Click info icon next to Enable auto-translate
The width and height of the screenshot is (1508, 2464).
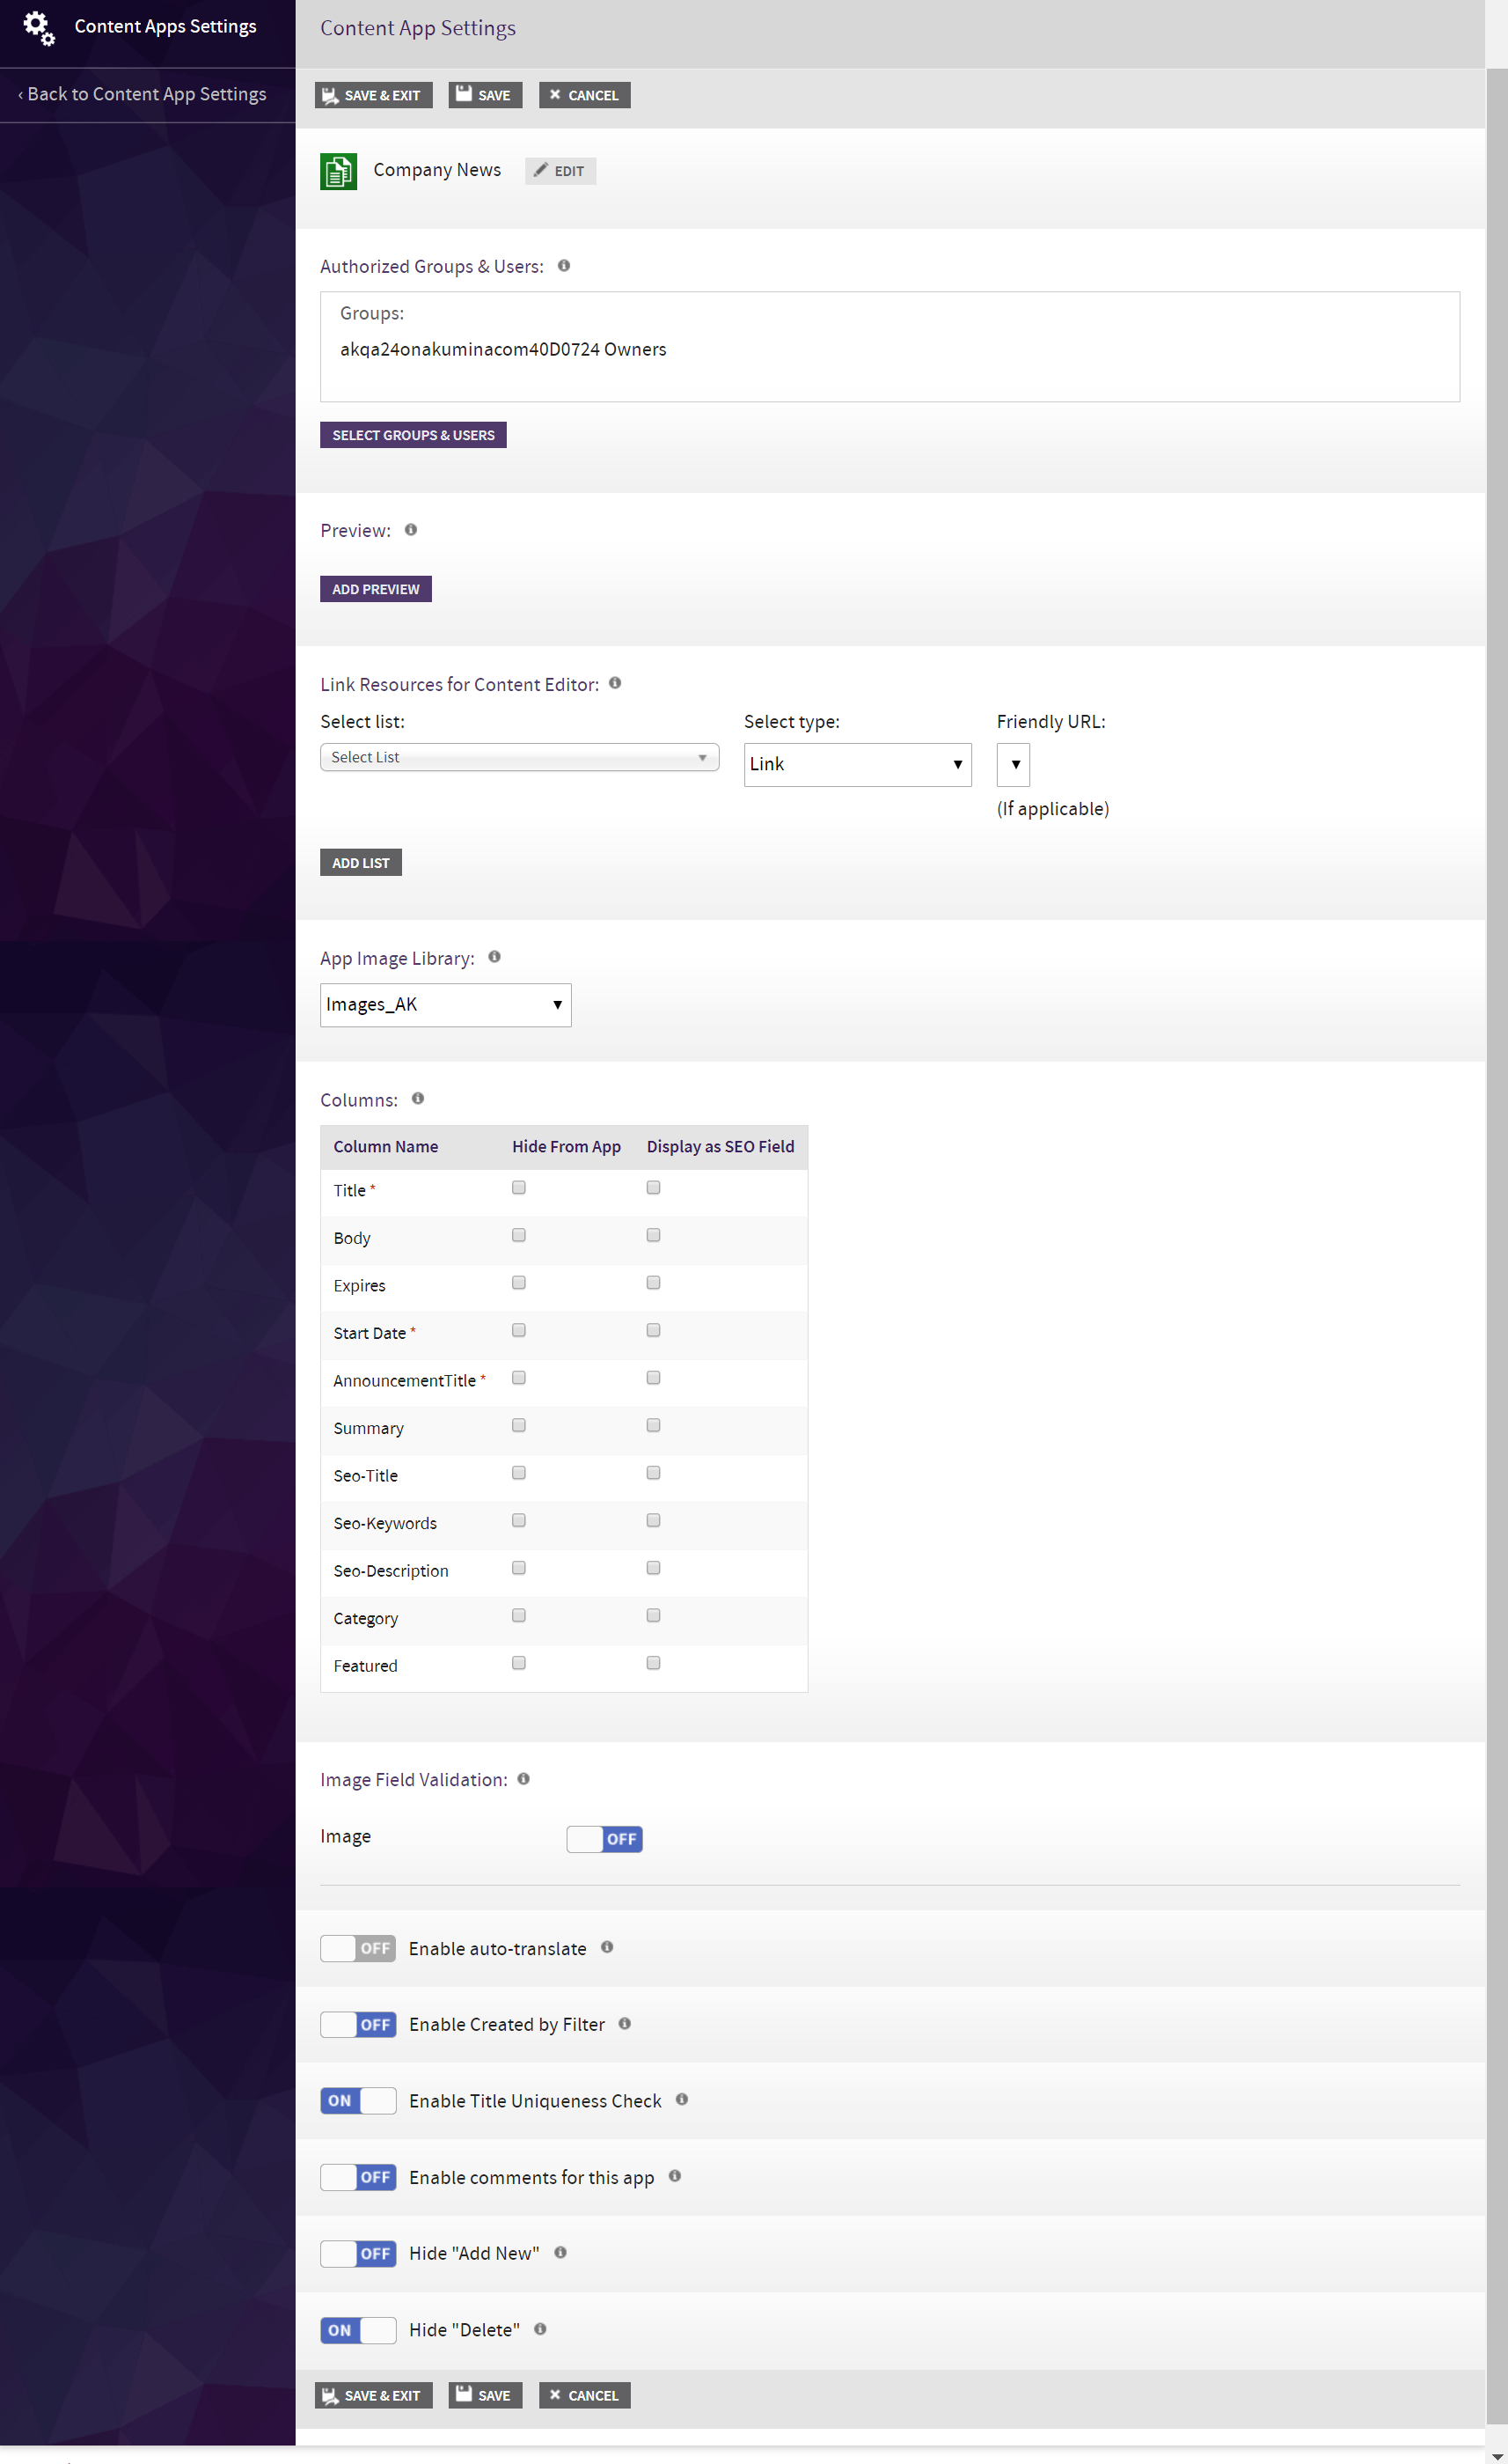[606, 1947]
